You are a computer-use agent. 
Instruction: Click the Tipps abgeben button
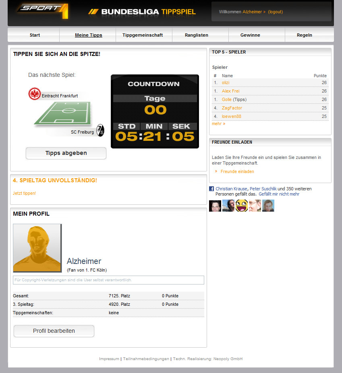coord(66,153)
